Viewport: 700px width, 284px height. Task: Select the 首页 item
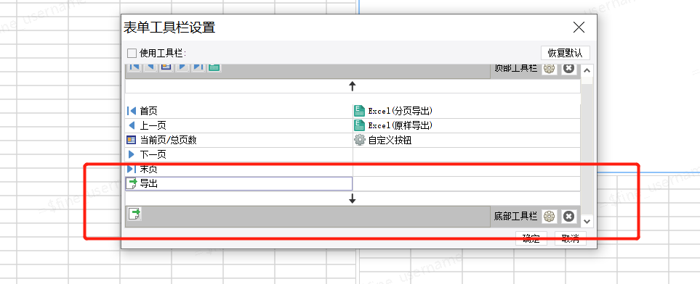pos(239,112)
